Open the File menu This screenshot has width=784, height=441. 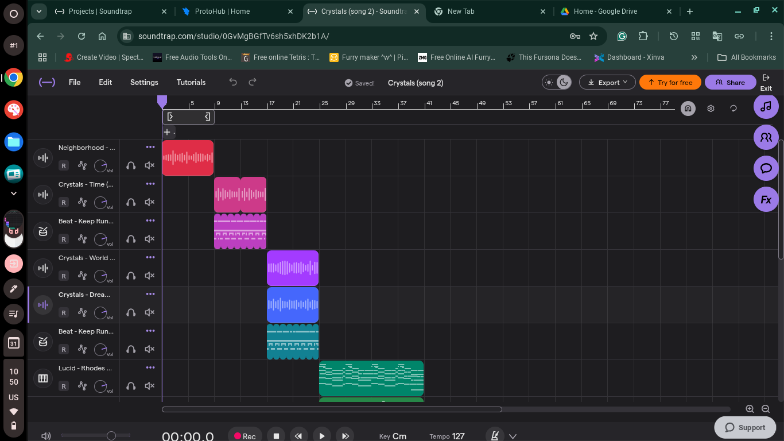coord(75,82)
